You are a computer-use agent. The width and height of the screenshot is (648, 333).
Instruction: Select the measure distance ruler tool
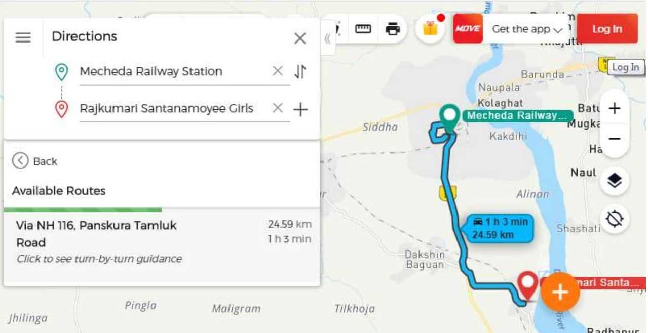pos(363,29)
